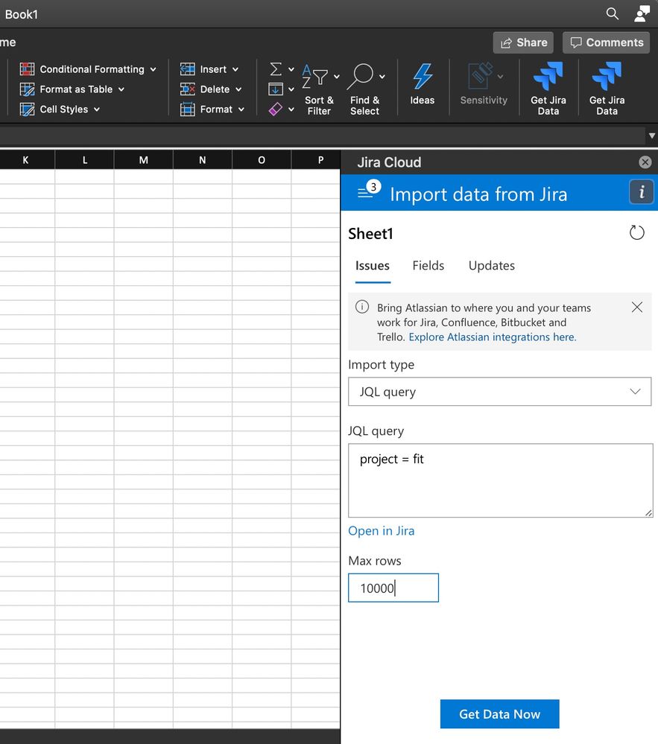Click the Conditional Formatting icon

point(27,69)
